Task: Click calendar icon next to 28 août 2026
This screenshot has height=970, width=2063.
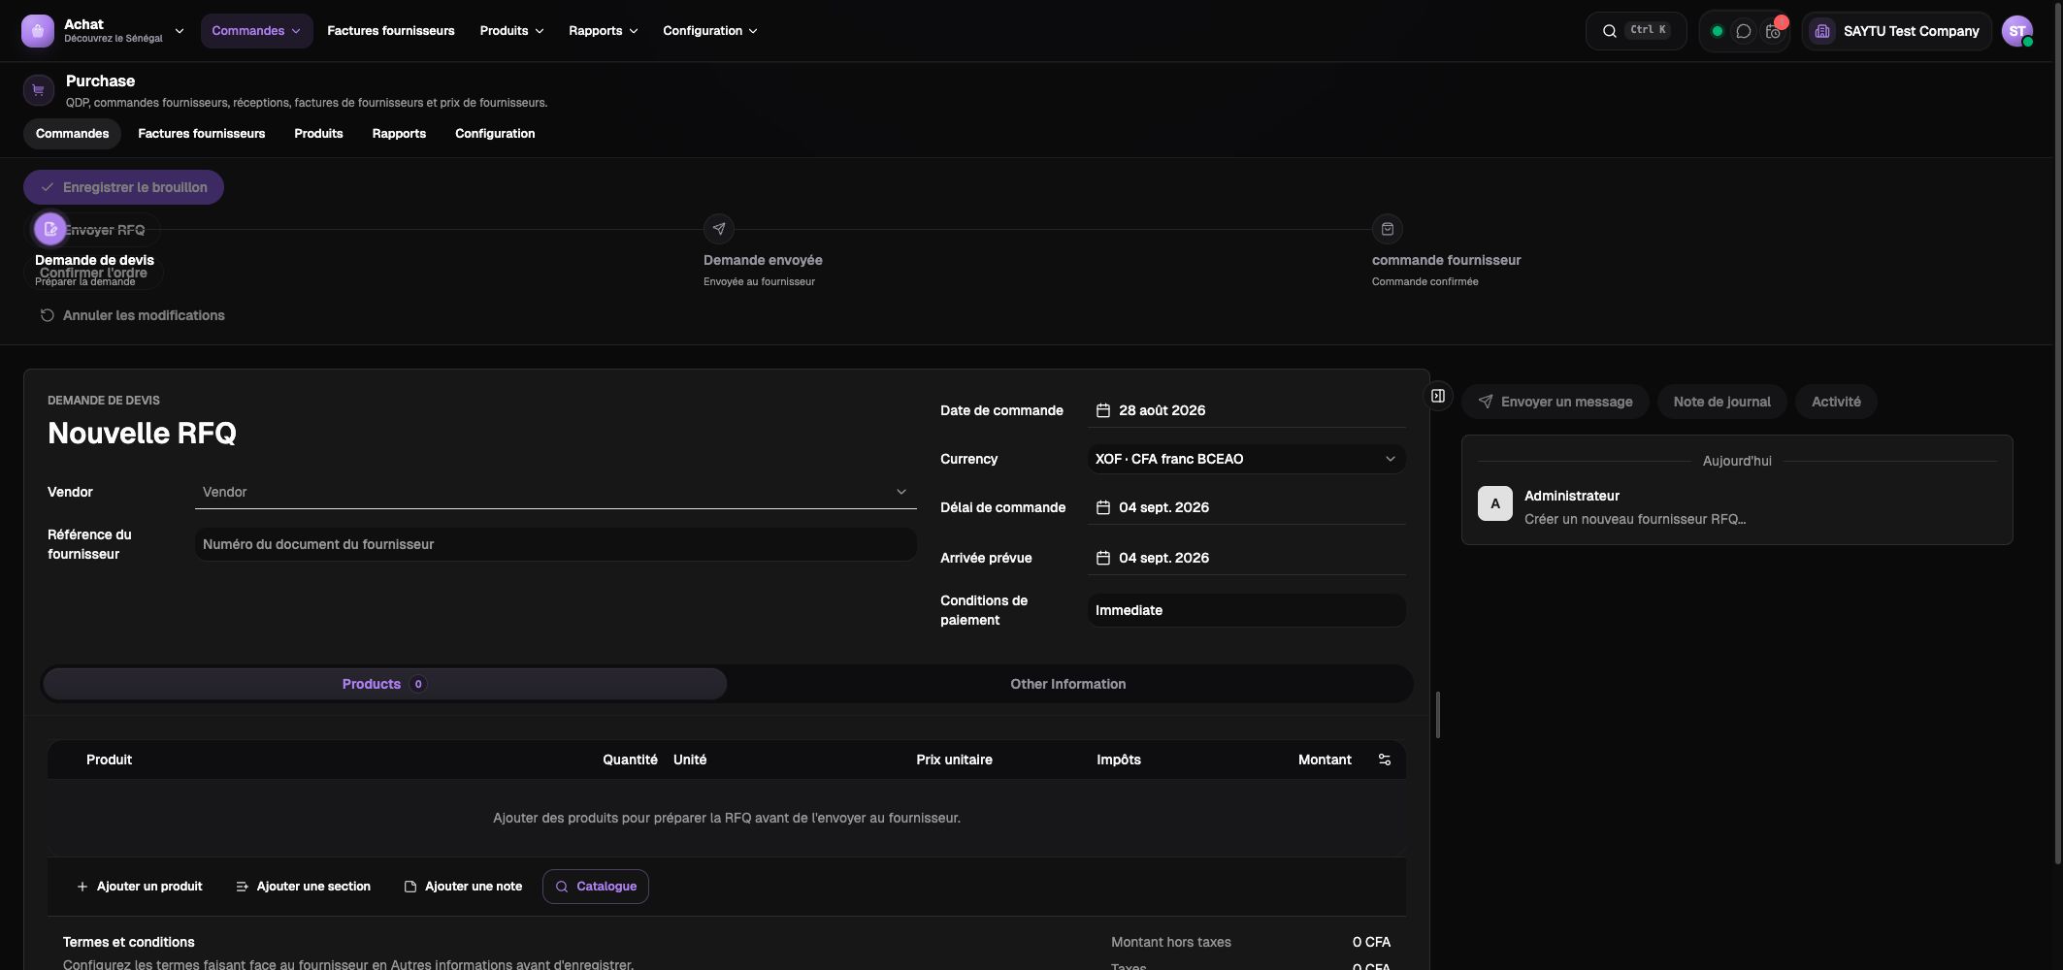Action: 1103,410
